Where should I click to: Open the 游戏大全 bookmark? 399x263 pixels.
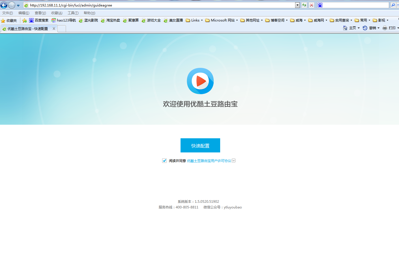pyautogui.click(x=151, y=20)
